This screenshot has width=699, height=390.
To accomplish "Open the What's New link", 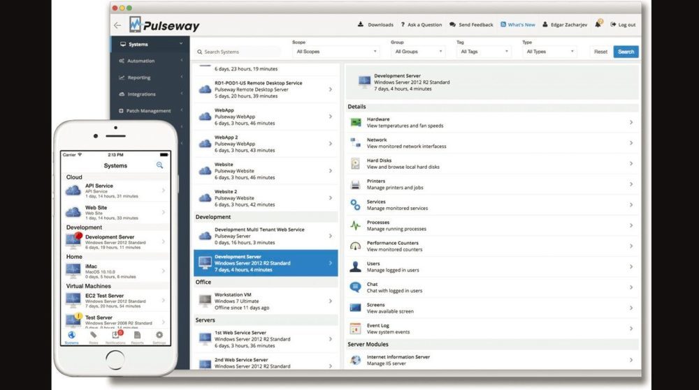I will coord(517,24).
